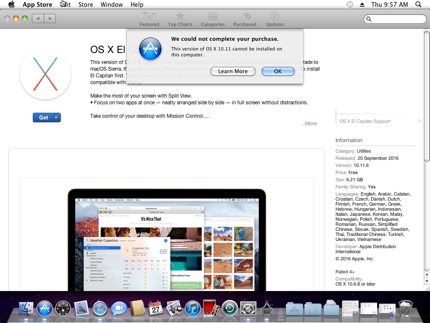Click the scroll up arrow
430x323 pixels.
coord(427,274)
